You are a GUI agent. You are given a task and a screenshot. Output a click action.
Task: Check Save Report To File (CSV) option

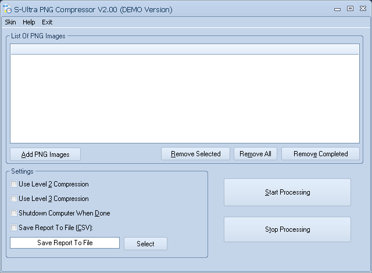[13, 228]
